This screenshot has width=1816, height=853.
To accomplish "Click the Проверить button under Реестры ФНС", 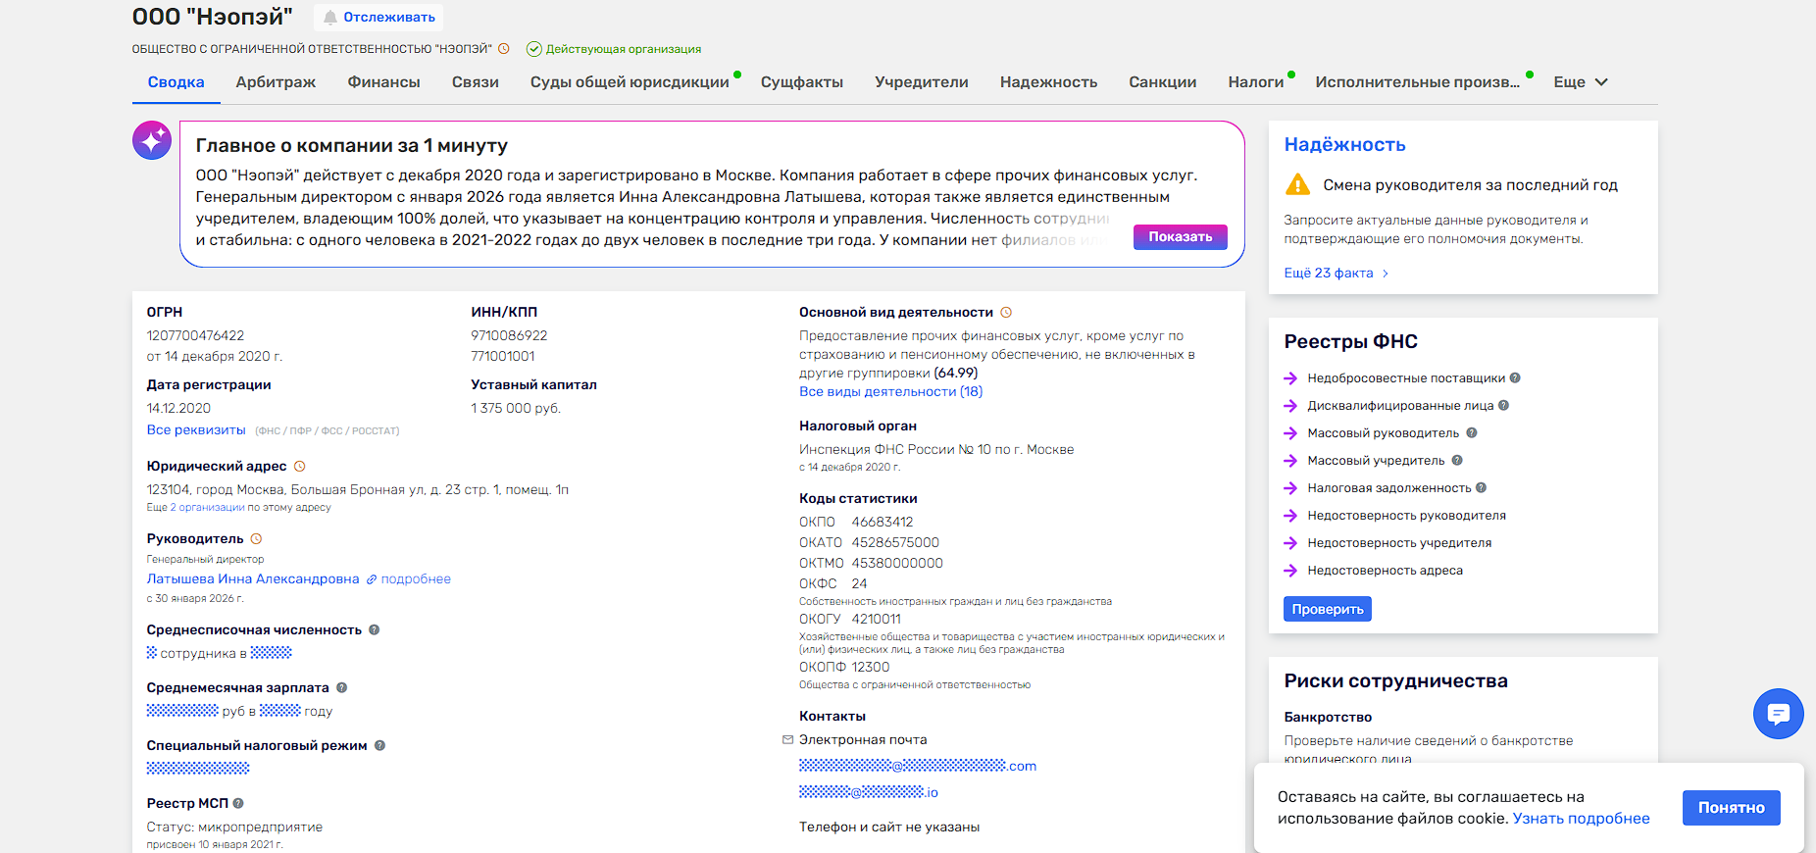I will [1327, 610].
